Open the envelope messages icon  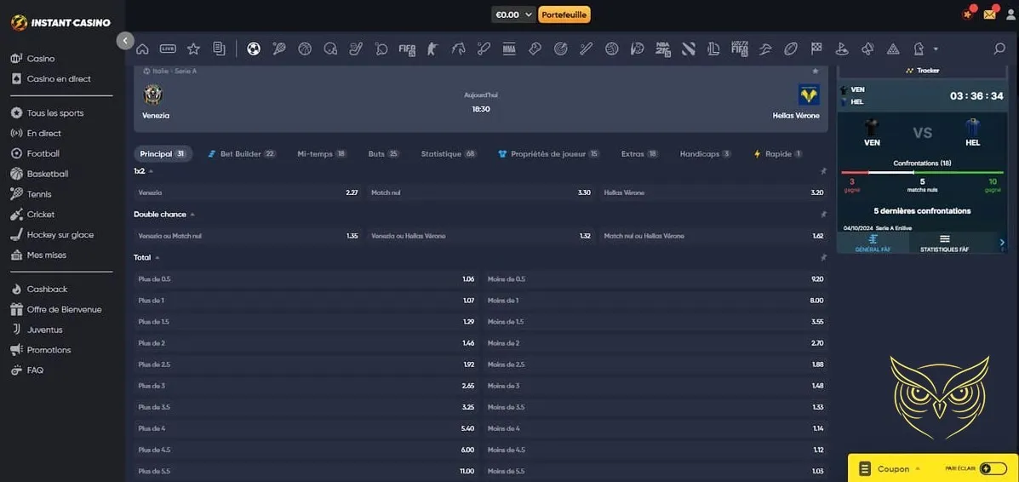(990, 14)
